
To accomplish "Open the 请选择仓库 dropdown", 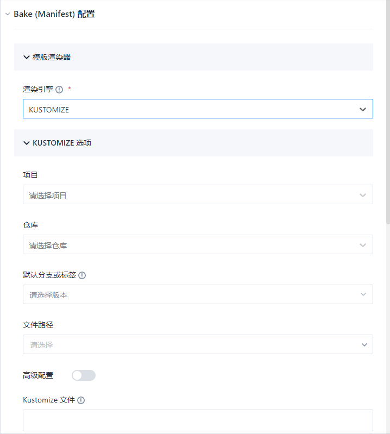I will tap(198, 244).
